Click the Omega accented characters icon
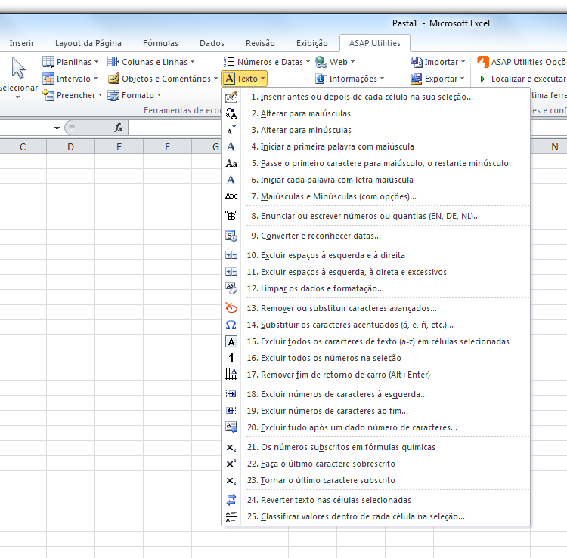This screenshot has width=567, height=558. click(x=231, y=325)
